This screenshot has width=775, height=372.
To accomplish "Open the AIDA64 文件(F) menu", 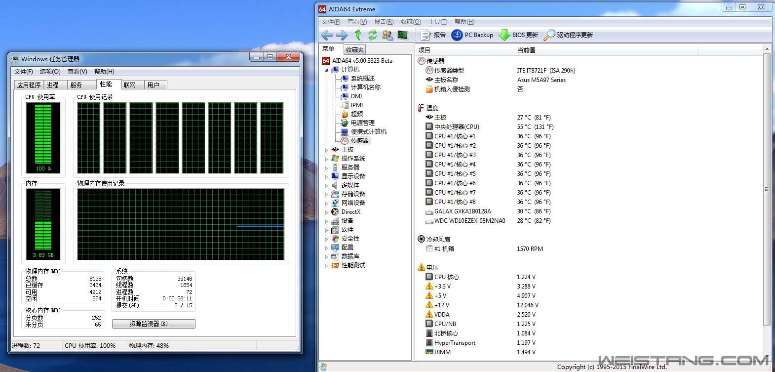I will point(331,22).
